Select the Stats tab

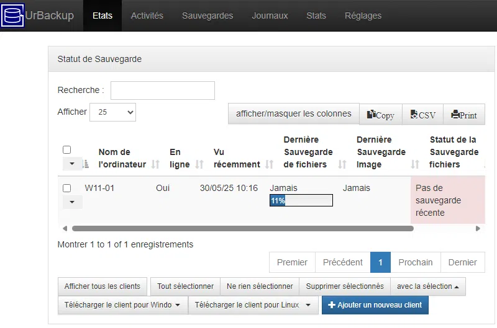click(316, 16)
